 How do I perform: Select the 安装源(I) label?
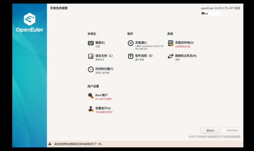coord(141,43)
